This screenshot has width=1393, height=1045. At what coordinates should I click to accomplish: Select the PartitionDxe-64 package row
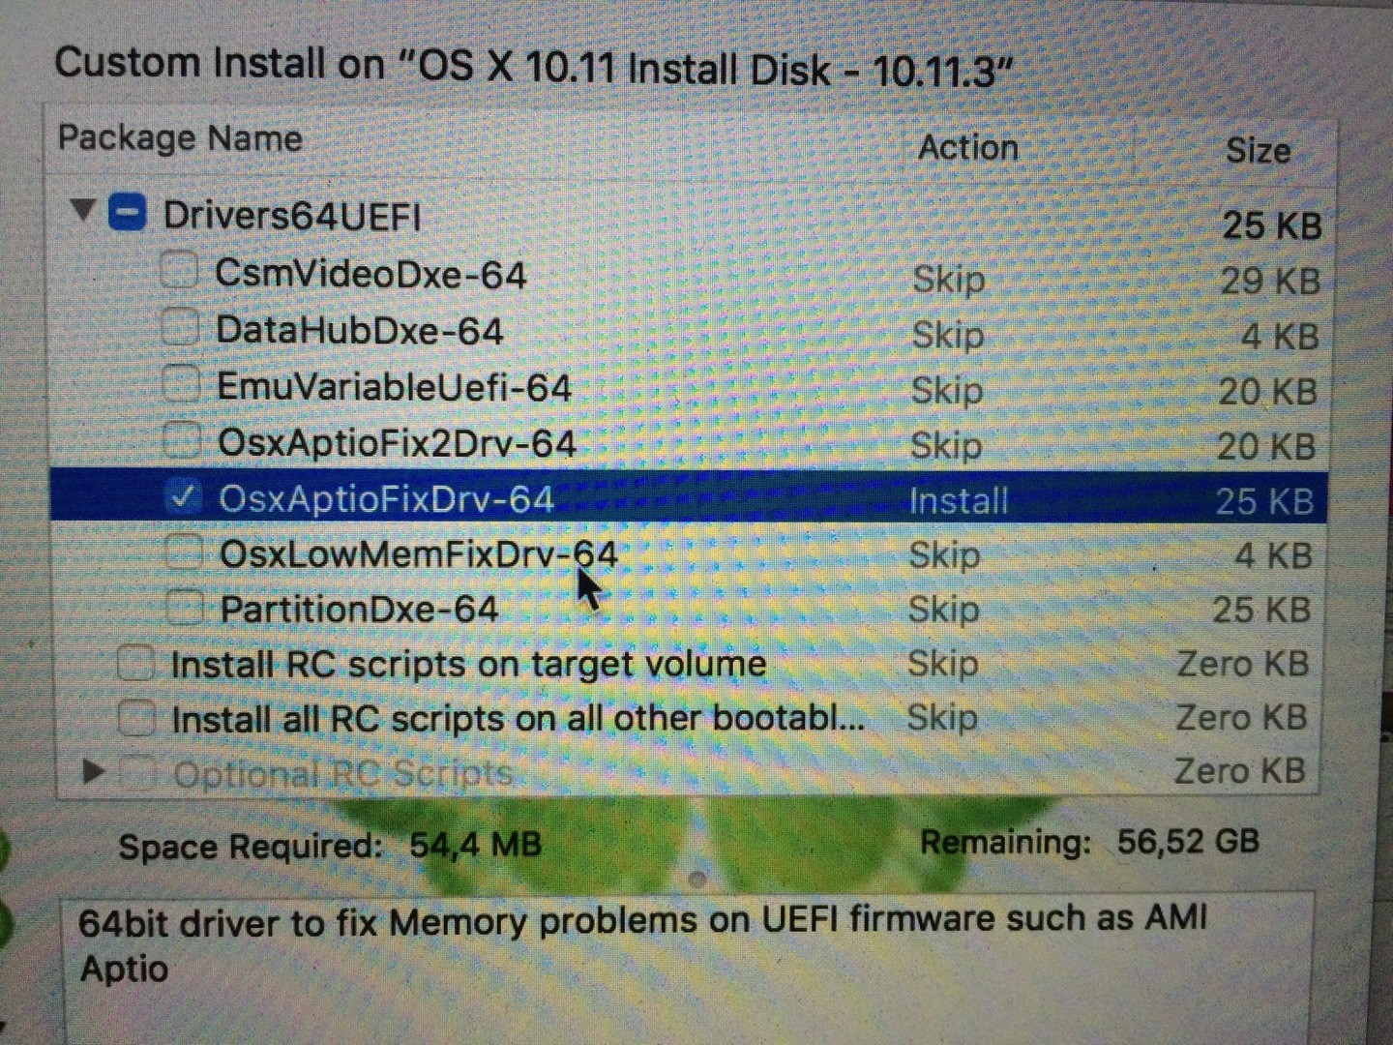click(359, 610)
